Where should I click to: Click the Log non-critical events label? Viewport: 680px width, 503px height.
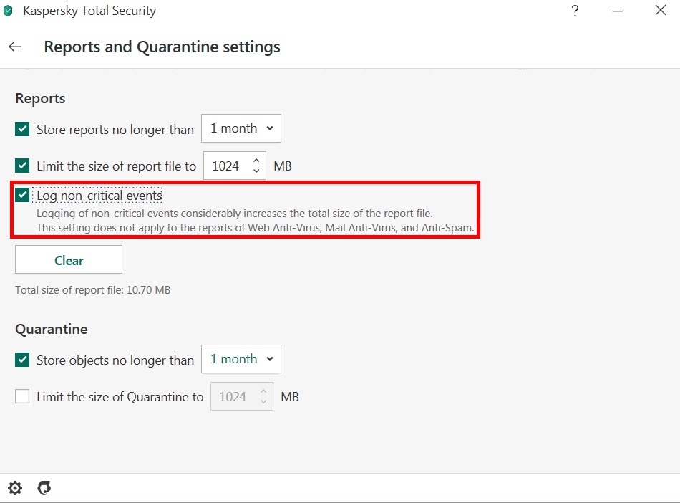tap(99, 196)
